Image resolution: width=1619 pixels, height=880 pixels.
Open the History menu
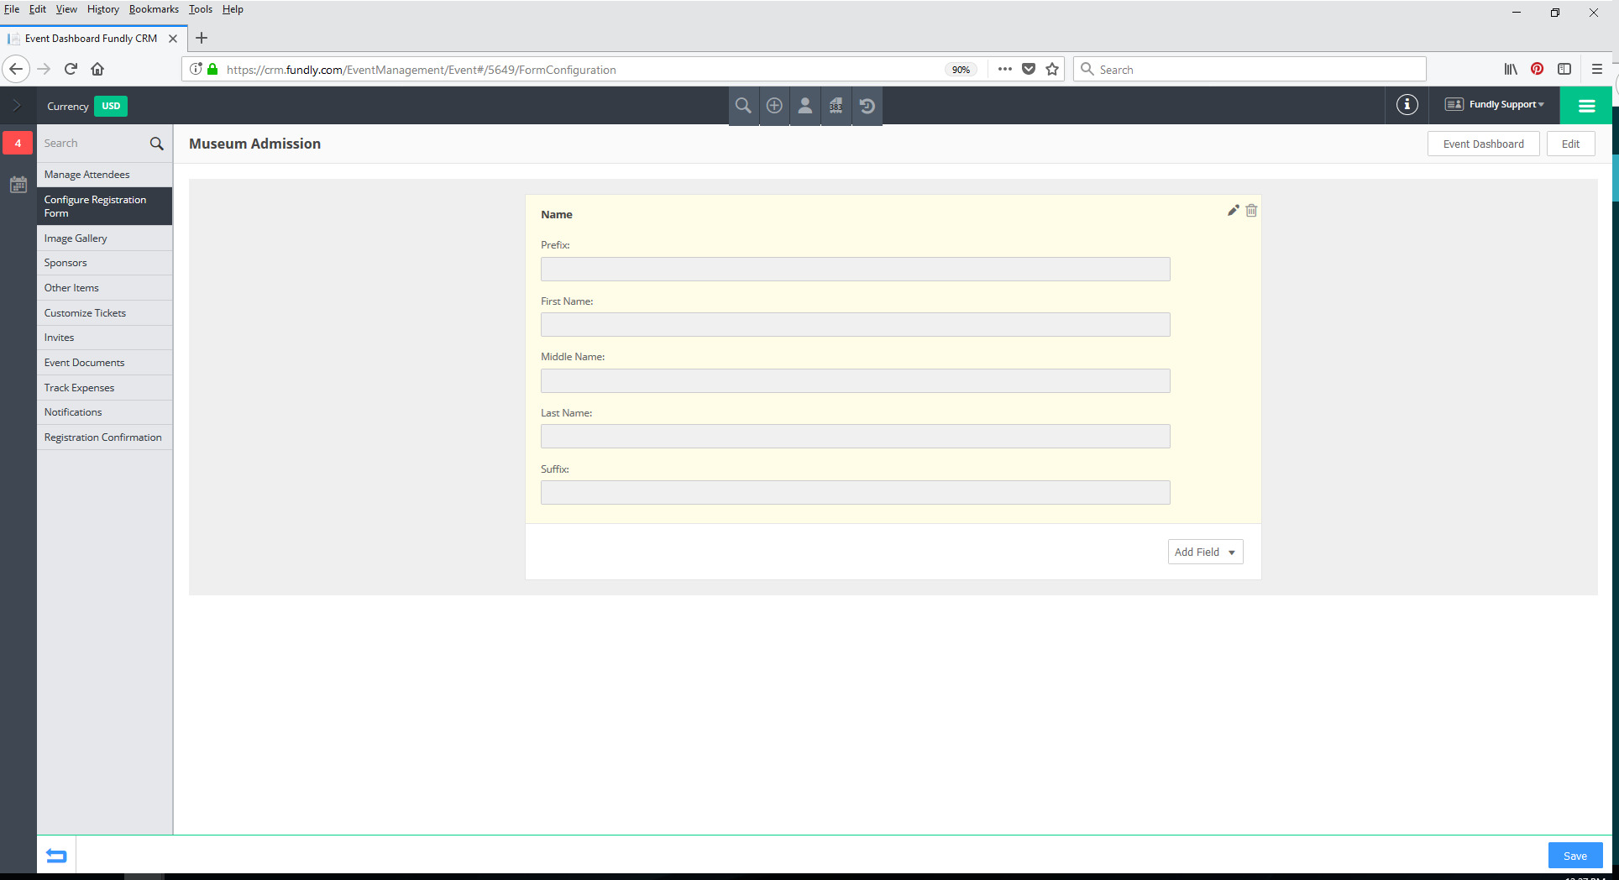(102, 9)
